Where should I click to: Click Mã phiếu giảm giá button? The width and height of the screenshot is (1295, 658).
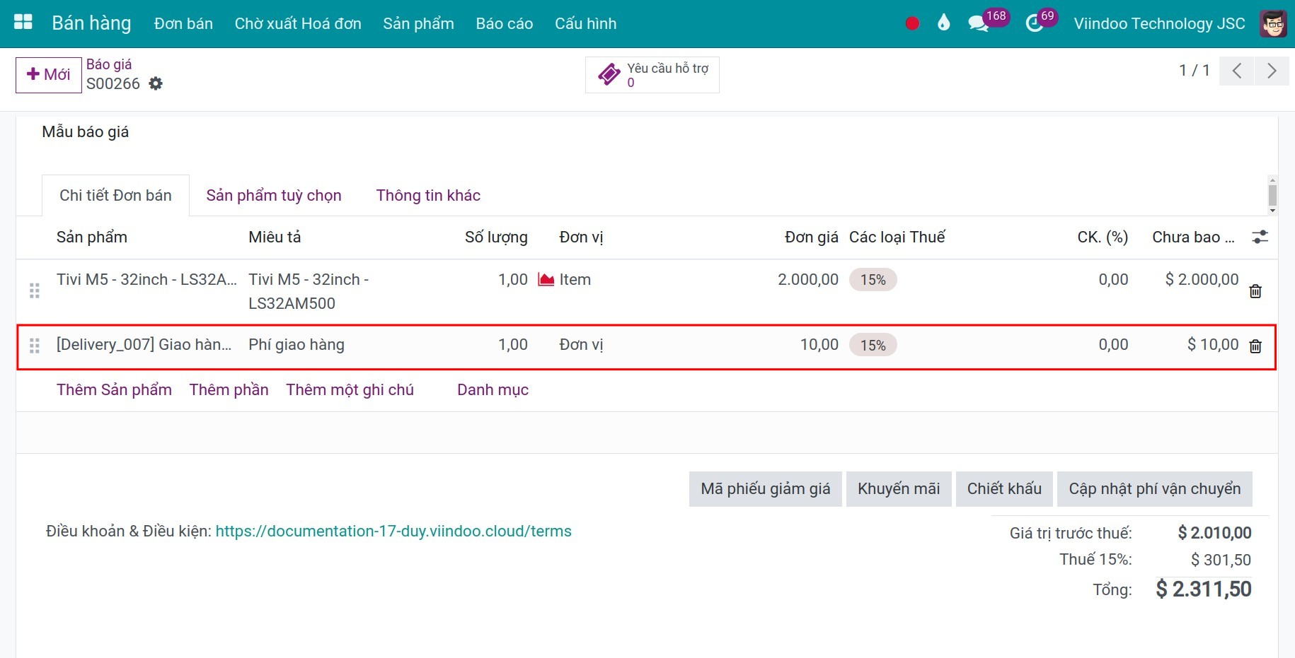click(766, 489)
